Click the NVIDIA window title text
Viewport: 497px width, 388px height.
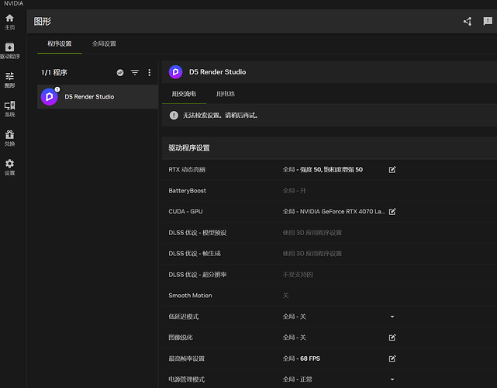[x=13, y=3]
